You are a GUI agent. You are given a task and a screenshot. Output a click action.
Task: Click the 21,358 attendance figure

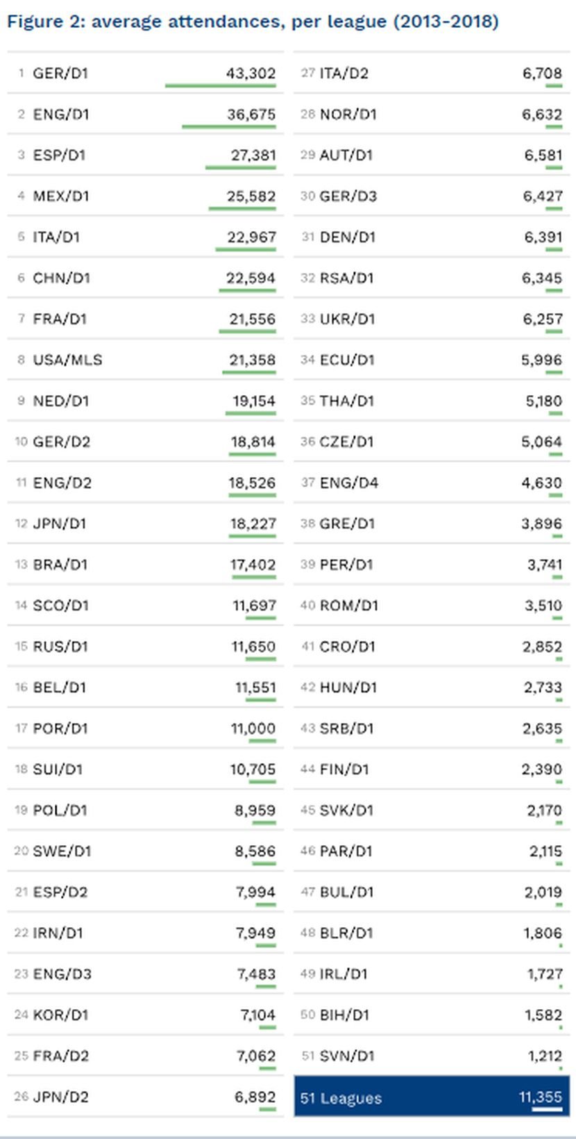tap(252, 360)
